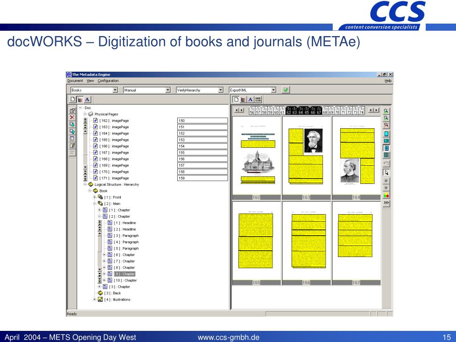Image resolution: width=456 pixels, height=342 pixels.
Task: Expand the '[ 10 ] : Chapter' node
Action: coord(104,281)
